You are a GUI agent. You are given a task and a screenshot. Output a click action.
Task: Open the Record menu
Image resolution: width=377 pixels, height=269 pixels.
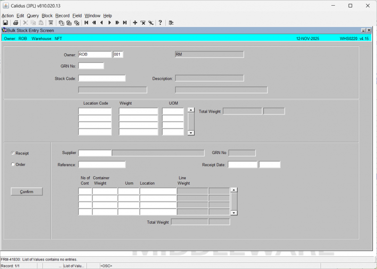click(62, 16)
